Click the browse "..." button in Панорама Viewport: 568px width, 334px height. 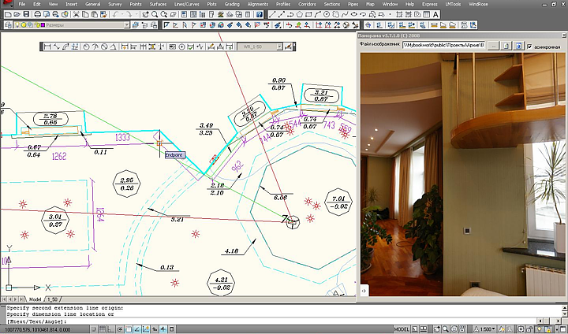pos(493,46)
